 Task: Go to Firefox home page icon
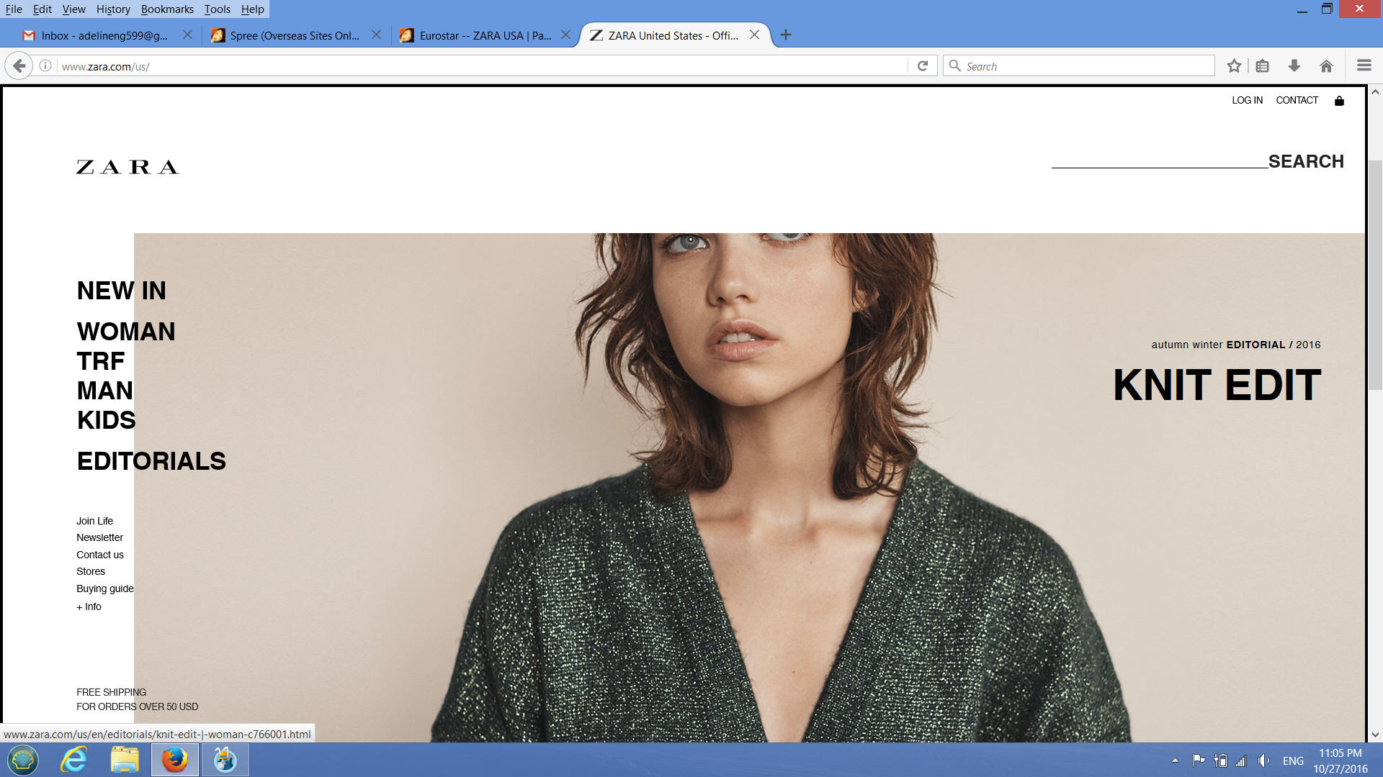1326,66
